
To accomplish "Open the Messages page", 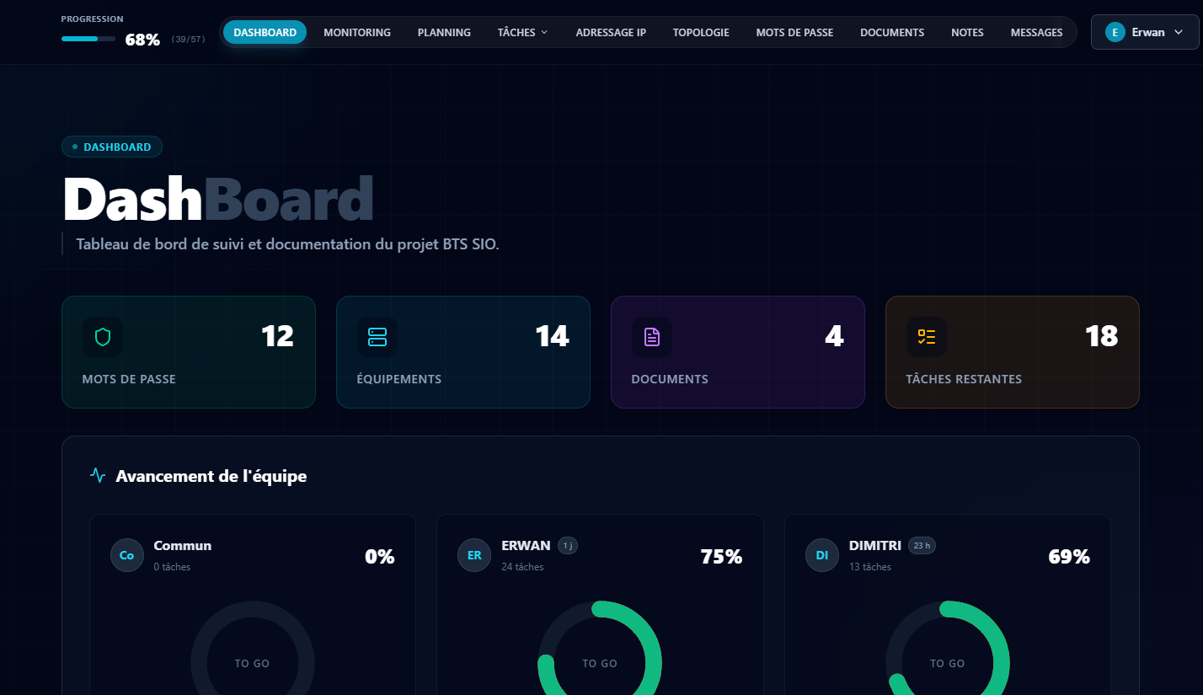I will [1036, 32].
